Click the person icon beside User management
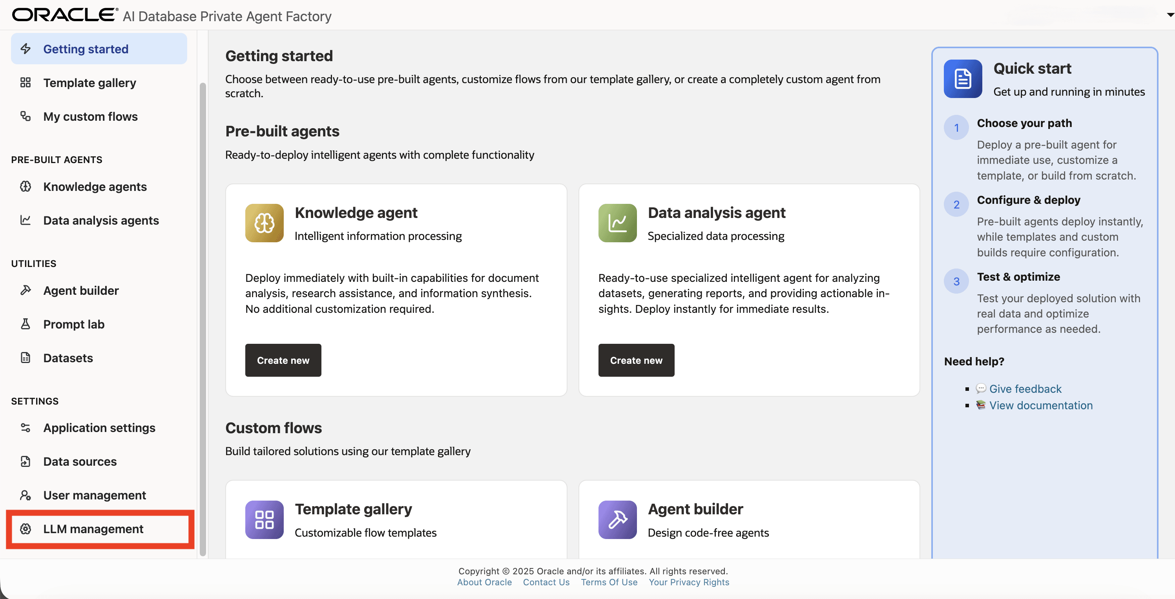 [x=26, y=495]
